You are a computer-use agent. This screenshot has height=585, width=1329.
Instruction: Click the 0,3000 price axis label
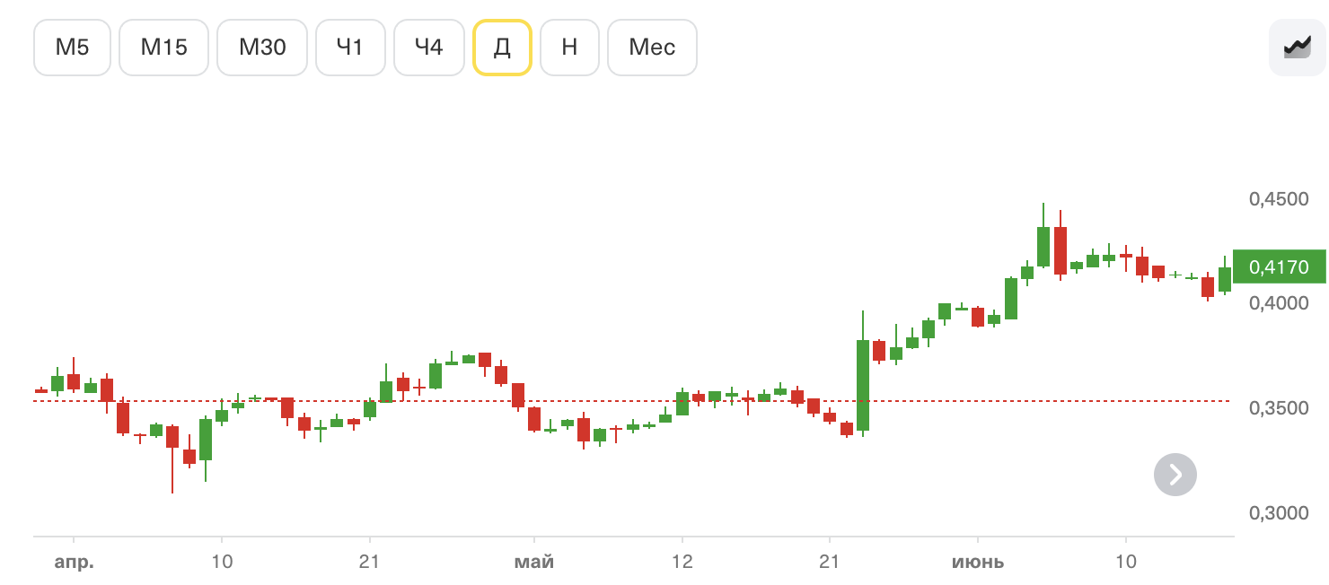(x=1279, y=513)
